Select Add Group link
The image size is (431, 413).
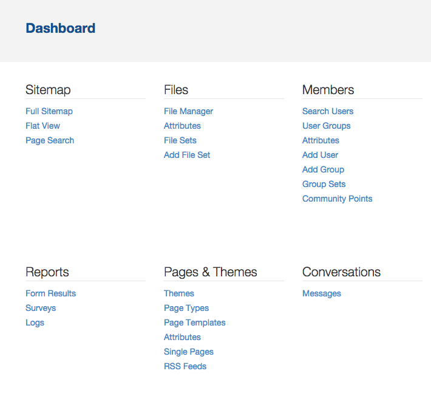coord(323,169)
